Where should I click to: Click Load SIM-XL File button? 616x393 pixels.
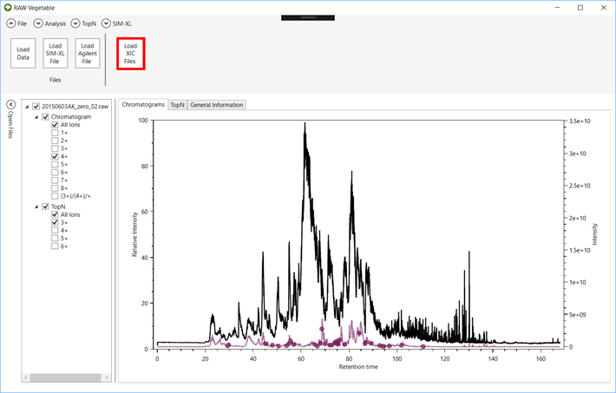pos(56,54)
